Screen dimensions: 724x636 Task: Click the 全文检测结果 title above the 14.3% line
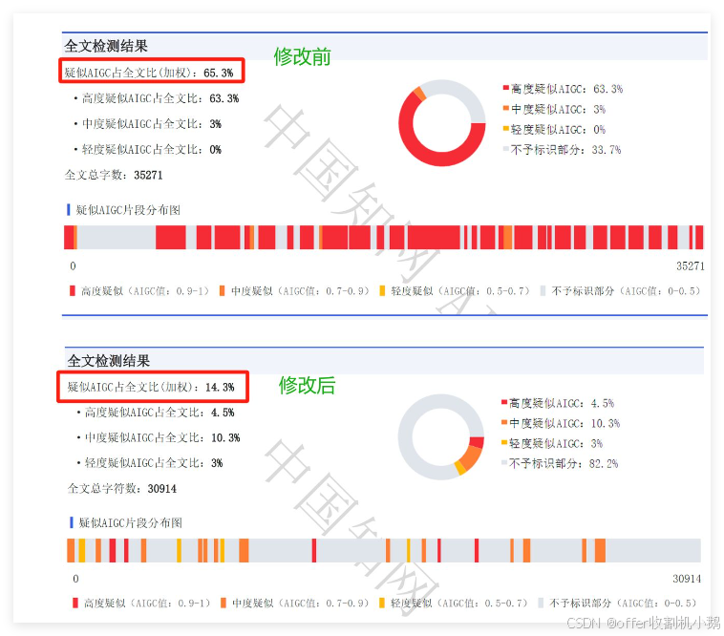(109, 360)
